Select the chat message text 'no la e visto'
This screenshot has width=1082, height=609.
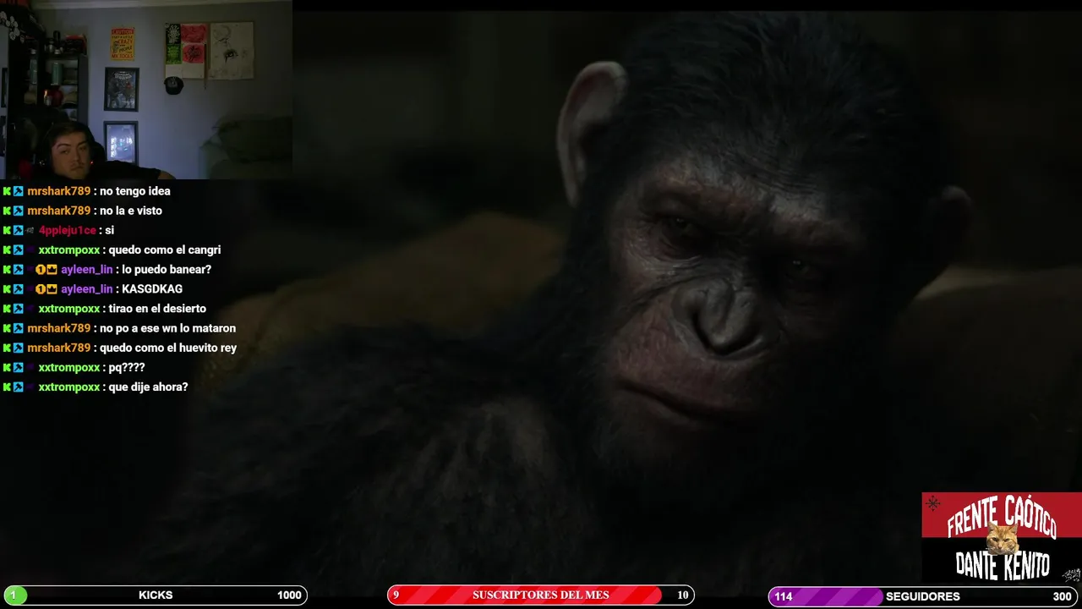[x=131, y=211]
